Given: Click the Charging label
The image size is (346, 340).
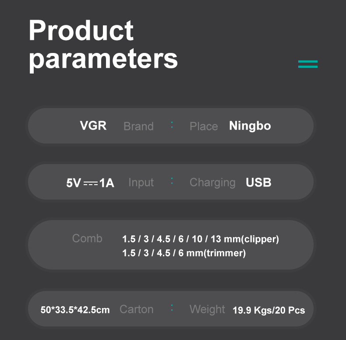Looking at the screenshot, I should pyautogui.click(x=212, y=182).
